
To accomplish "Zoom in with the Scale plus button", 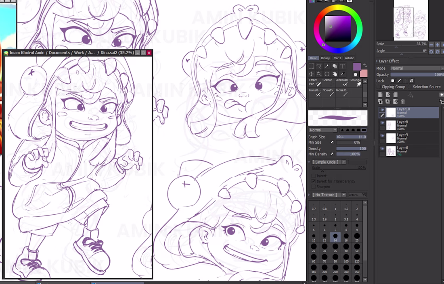I will point(438,45).
